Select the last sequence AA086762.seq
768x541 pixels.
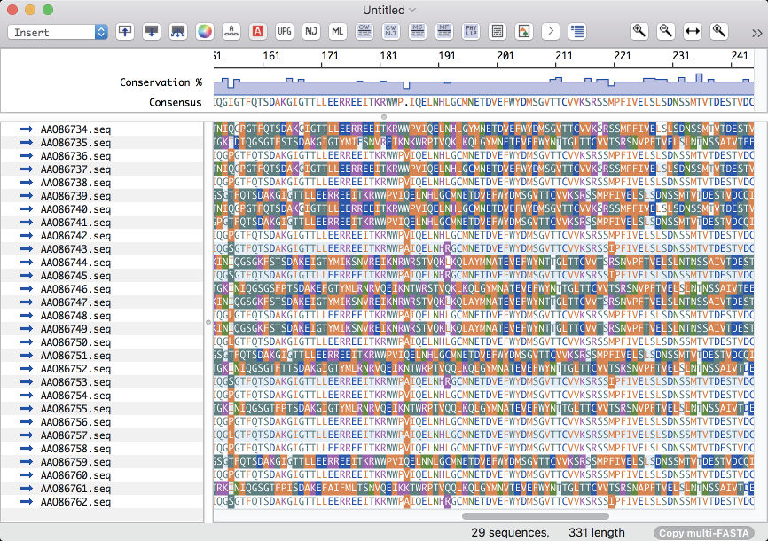(75, 502)
